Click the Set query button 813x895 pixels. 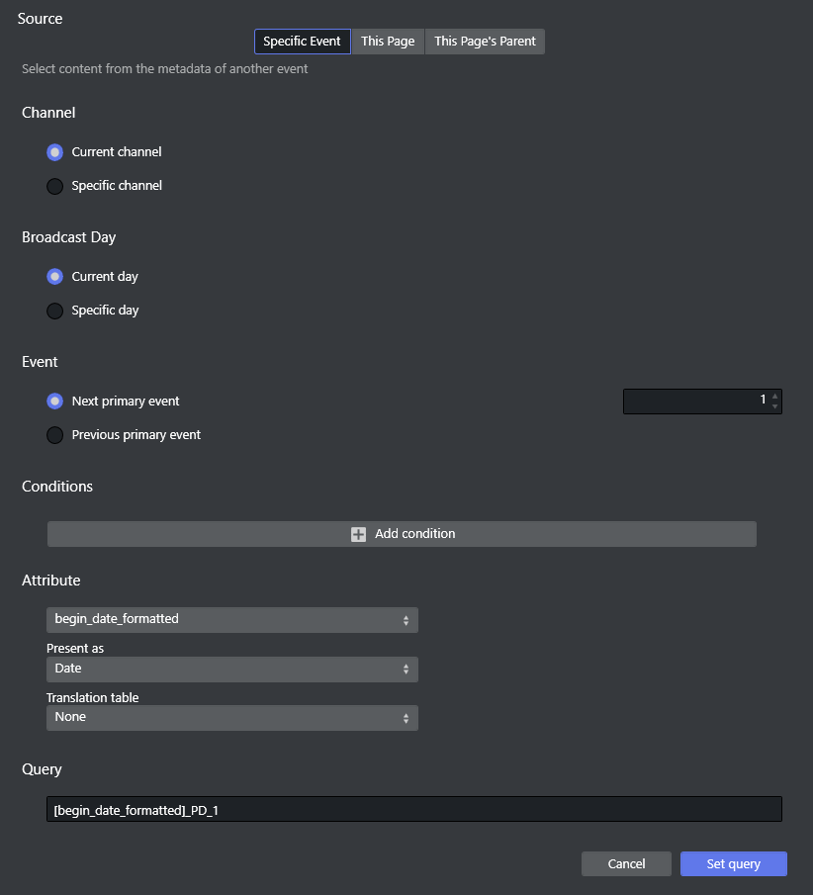pos(733,864)
